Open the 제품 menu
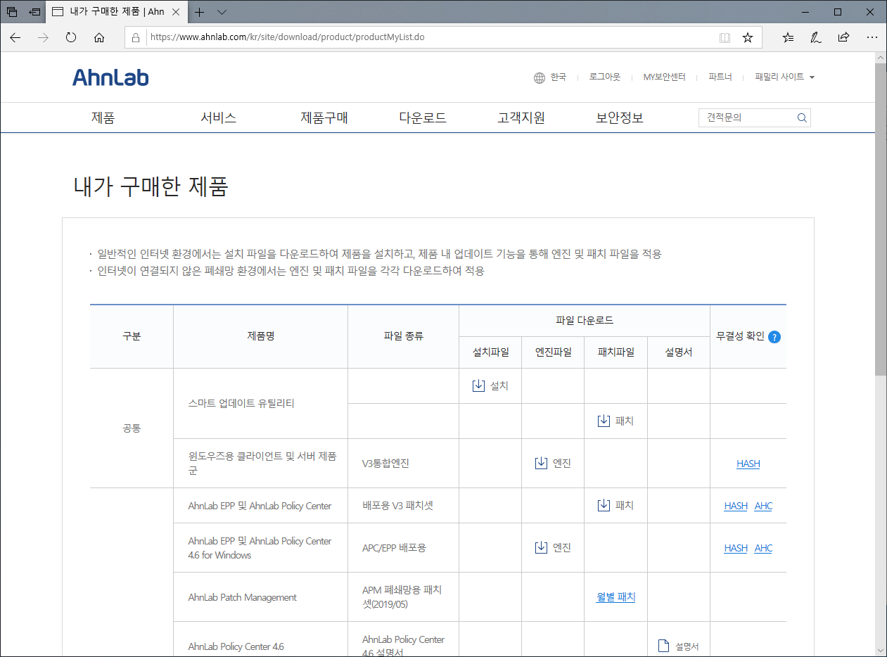 [103, 118]
